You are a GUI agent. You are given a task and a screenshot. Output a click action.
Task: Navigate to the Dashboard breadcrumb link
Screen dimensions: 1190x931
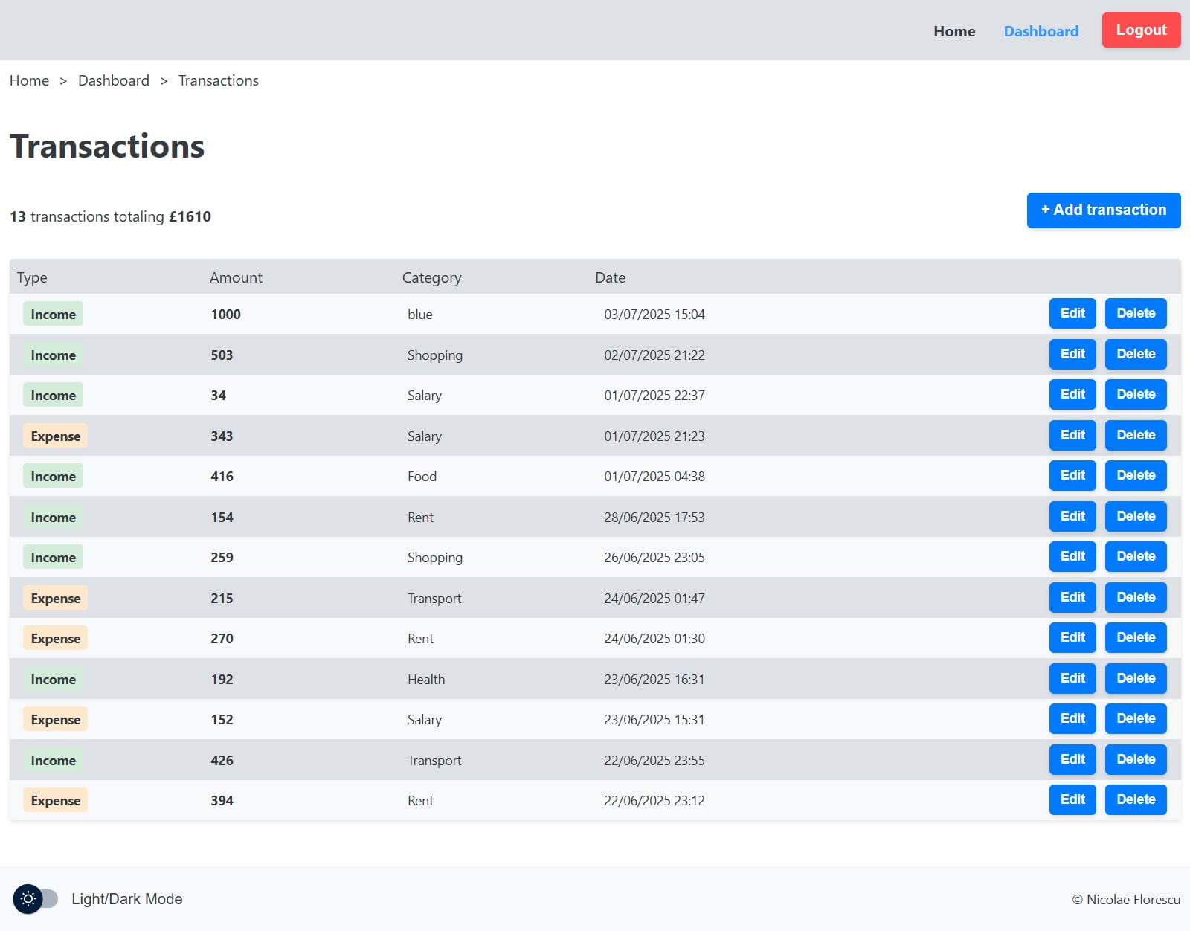coord(114,80)
